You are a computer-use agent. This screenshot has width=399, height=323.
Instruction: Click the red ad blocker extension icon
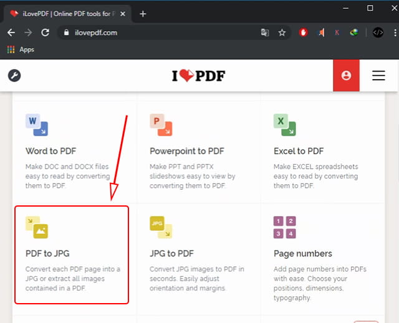coord(304,32)
